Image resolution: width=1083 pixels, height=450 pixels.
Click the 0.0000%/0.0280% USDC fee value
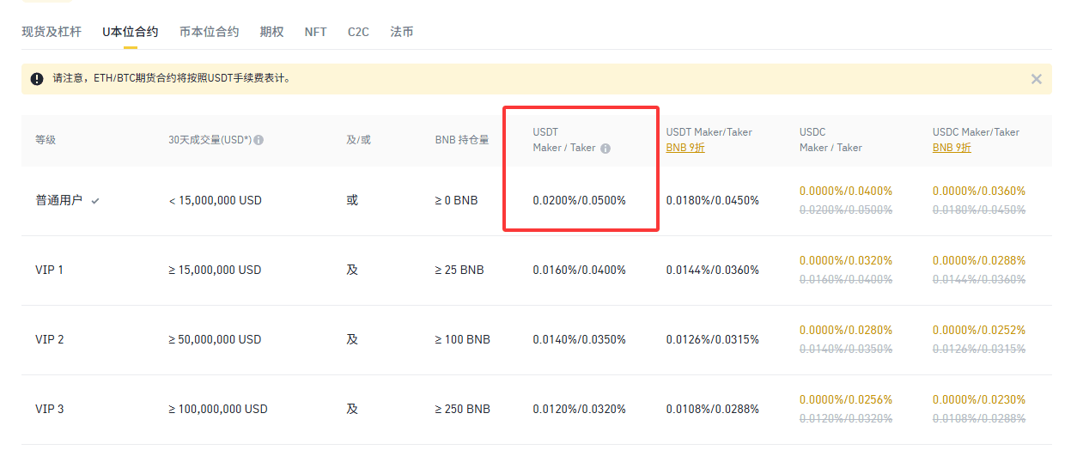(x=846, y=330)
